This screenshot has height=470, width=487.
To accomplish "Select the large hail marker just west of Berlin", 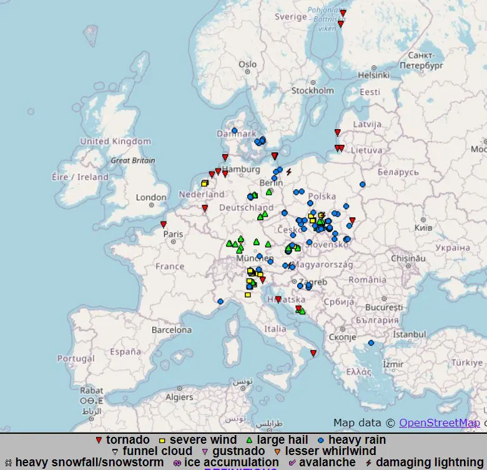I will (x=269, y=192).
